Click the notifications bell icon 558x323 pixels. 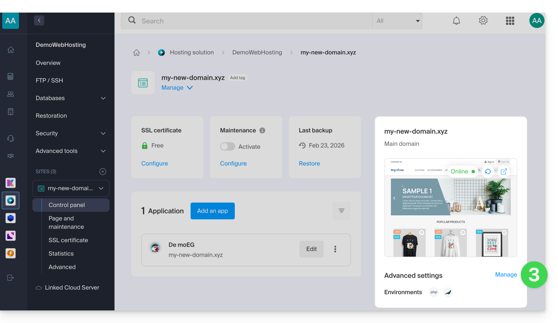[456, 21]
